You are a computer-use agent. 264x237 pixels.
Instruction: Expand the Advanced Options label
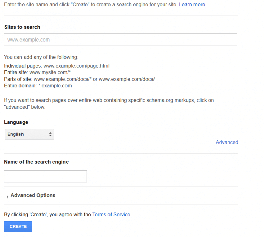[x=33, y=195]
